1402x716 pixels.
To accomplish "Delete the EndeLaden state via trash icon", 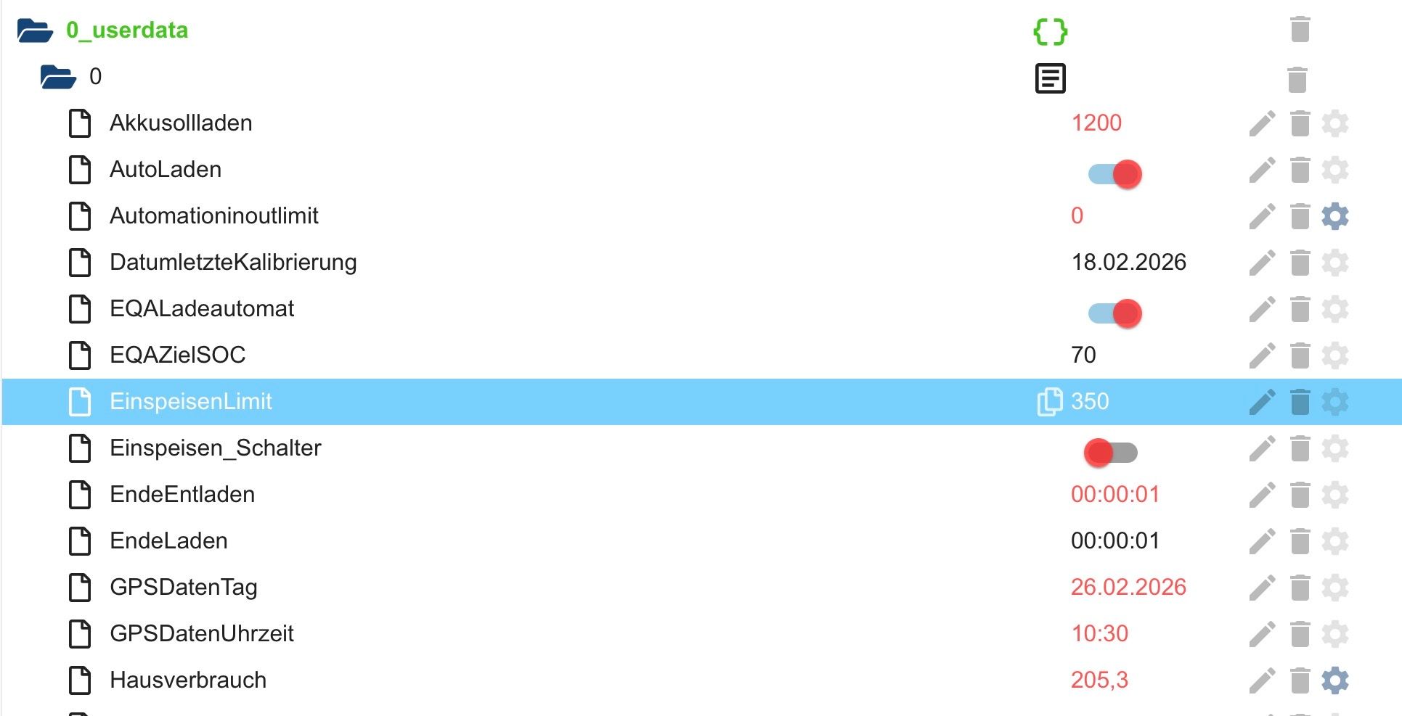I will point(1300,541).
